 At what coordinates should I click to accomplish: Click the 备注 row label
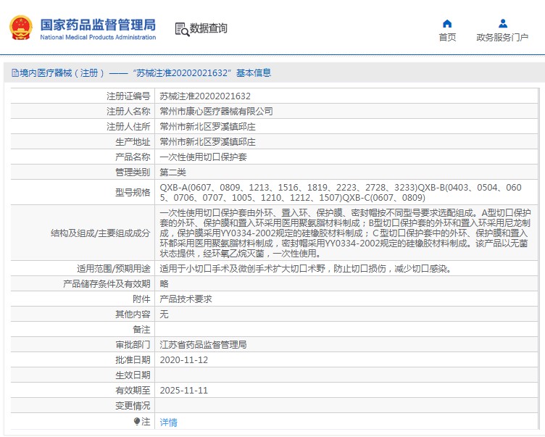[x=141, y=329]
